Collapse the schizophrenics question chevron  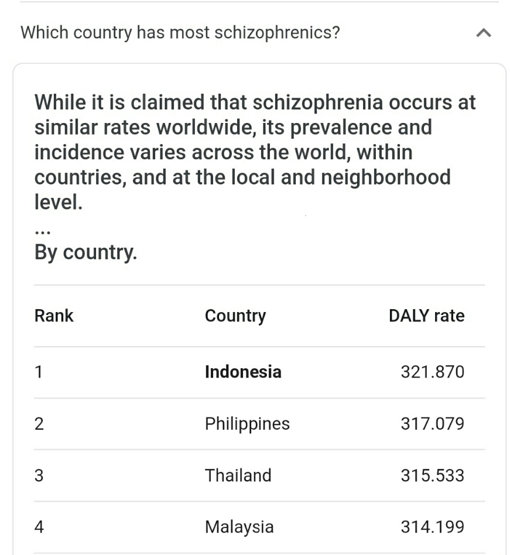[x=484, y=33]
